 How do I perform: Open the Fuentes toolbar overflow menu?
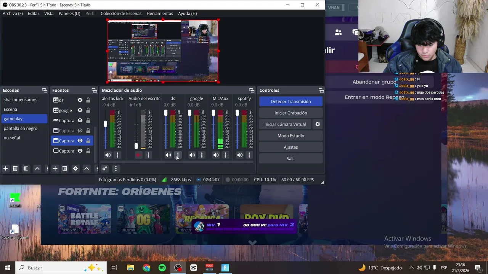pos(97,169)
